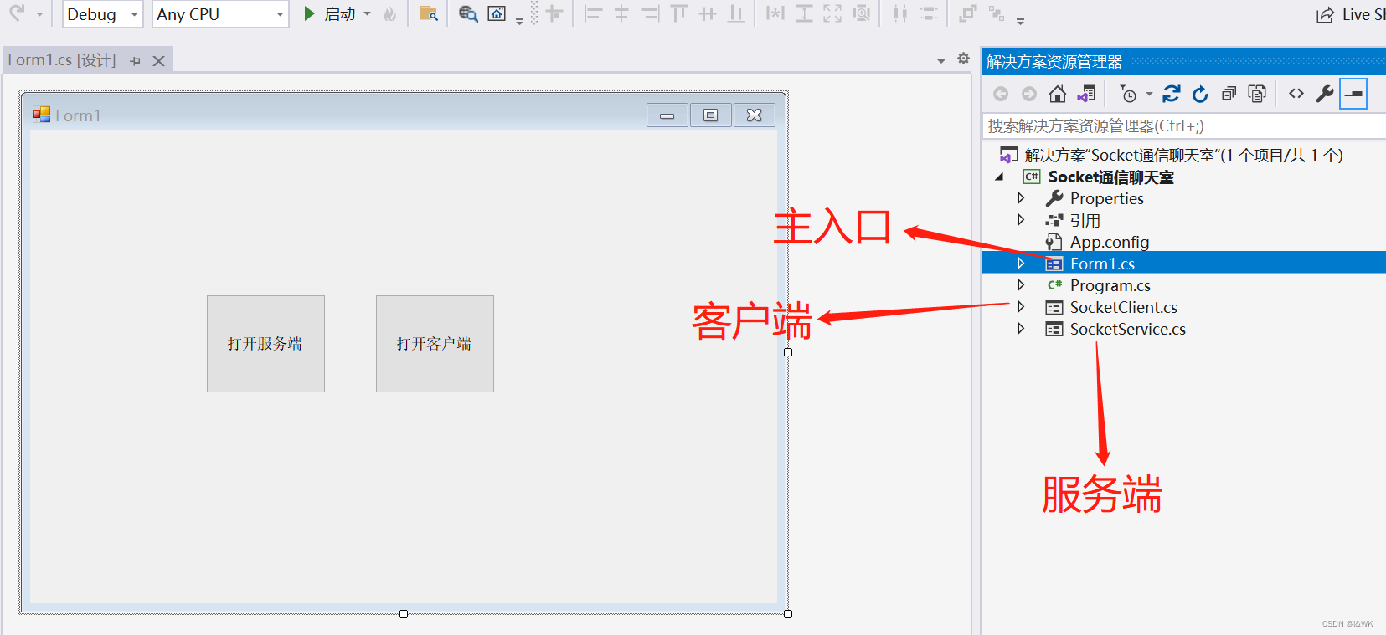Open the dropdown arrow next to 启动
This screenshot has width=1386, height=635.
(x=368, y=14)
